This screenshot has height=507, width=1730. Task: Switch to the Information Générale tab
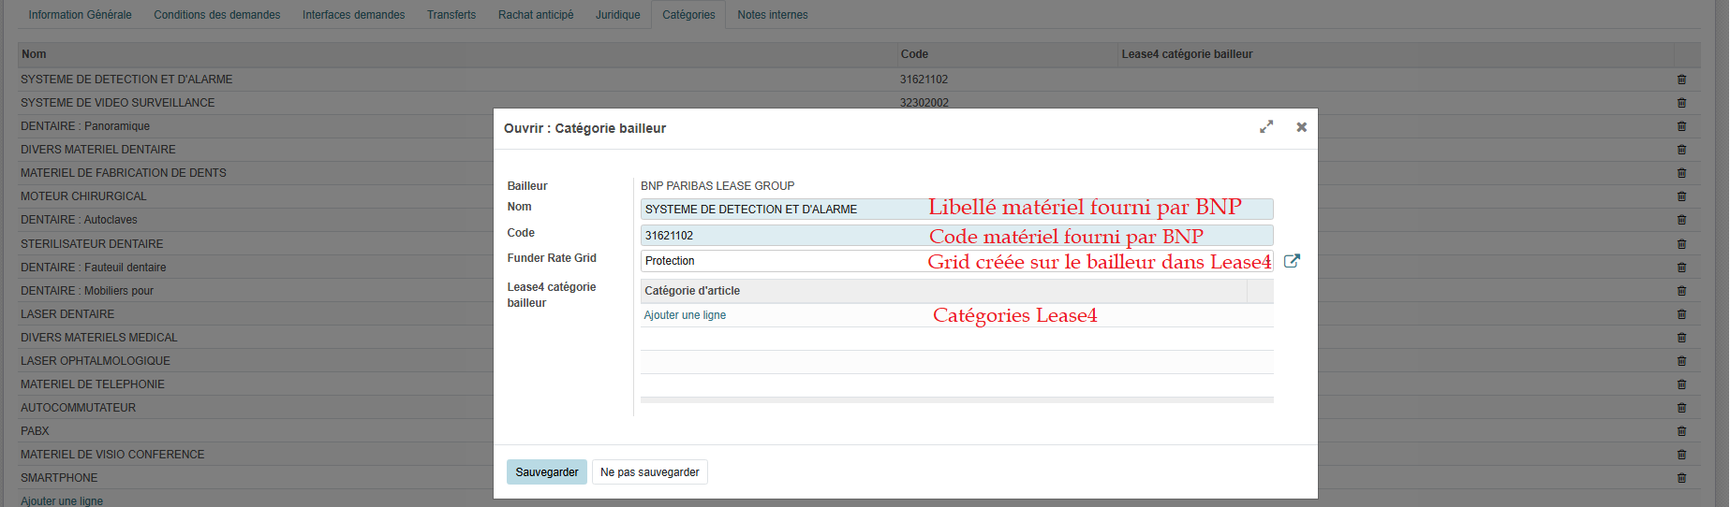tap(80, 15)
